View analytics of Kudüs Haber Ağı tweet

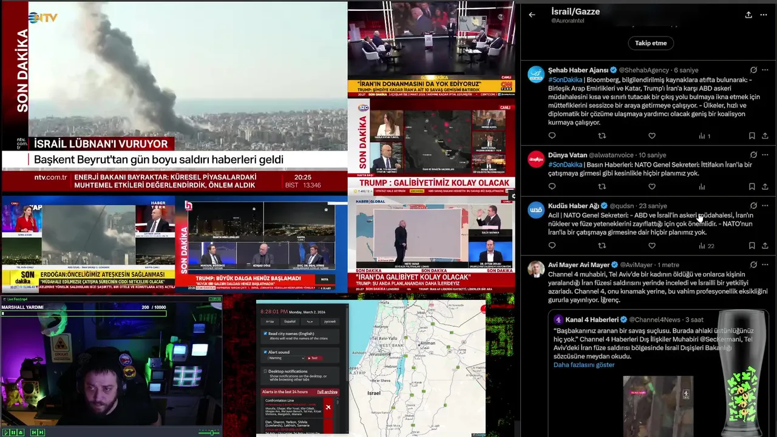(x=706, y=246)
